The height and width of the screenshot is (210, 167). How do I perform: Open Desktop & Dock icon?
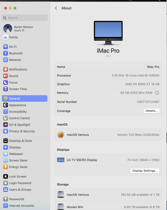[x=6, y=141]
